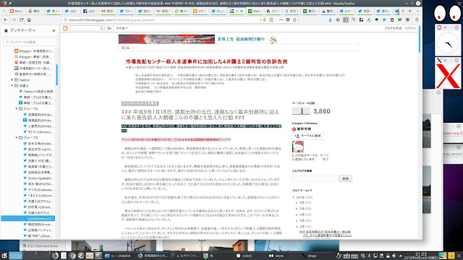Switch to the Facebook tab
463x260 pixels.
coord(90,11)
